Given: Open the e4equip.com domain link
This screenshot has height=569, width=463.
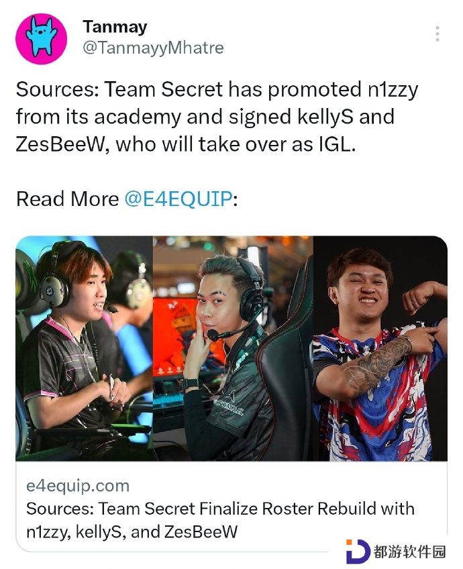Looking at the screenshot, I should pyautogui.click(x=78, y=486).
